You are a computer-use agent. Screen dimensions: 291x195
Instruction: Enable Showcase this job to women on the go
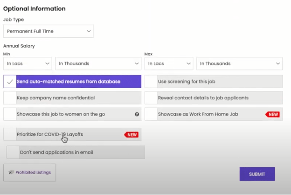10,114
